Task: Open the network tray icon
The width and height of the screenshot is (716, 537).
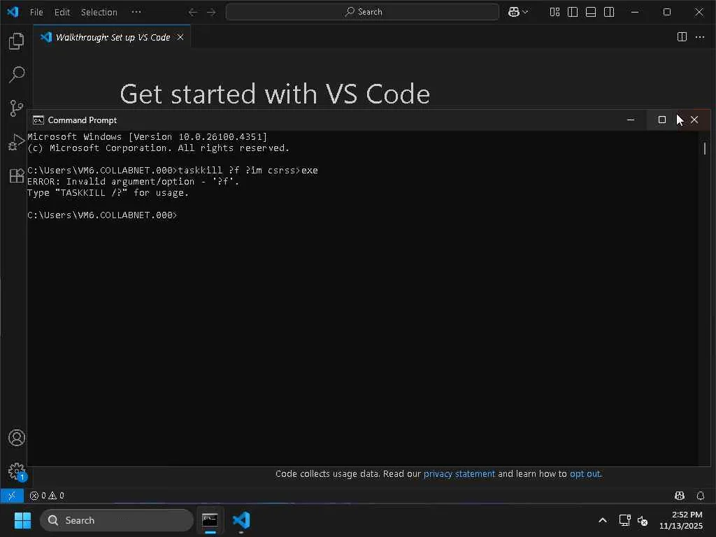Action: pyautogui.click(x=624, y=520)
